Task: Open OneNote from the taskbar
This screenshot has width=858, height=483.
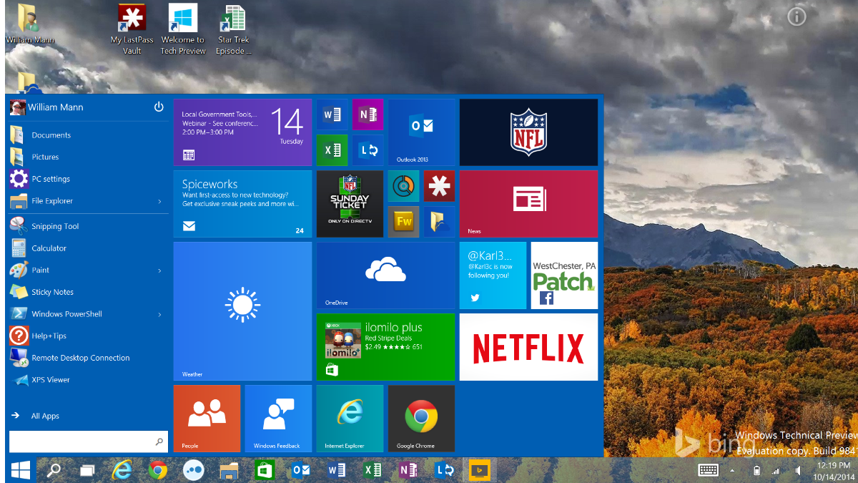Action: (x=408, y=470)
